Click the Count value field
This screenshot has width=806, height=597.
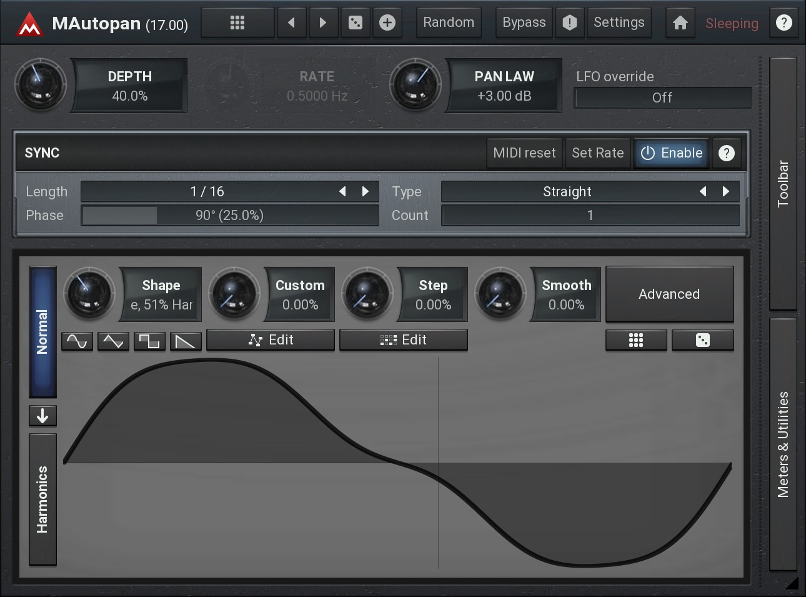(x=590, y=216)
